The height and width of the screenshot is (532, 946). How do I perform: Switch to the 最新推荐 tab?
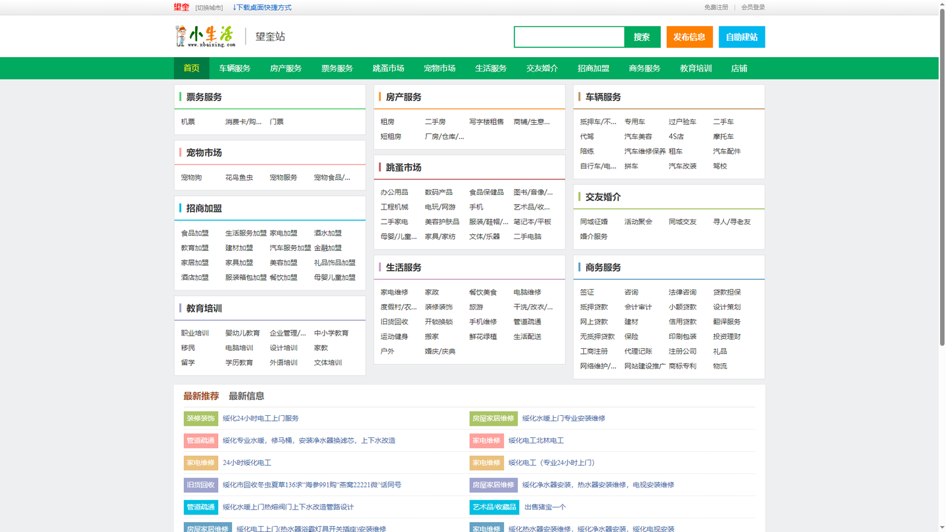(x=201, y=396)
